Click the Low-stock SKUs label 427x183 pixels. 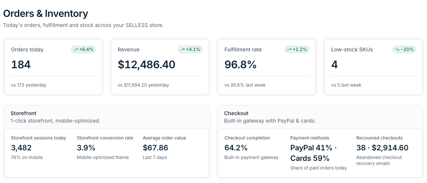[x=352, y=49]
